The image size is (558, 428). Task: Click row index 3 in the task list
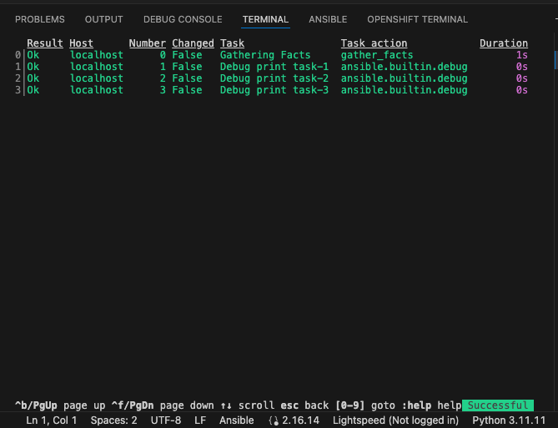coord(18,90)
